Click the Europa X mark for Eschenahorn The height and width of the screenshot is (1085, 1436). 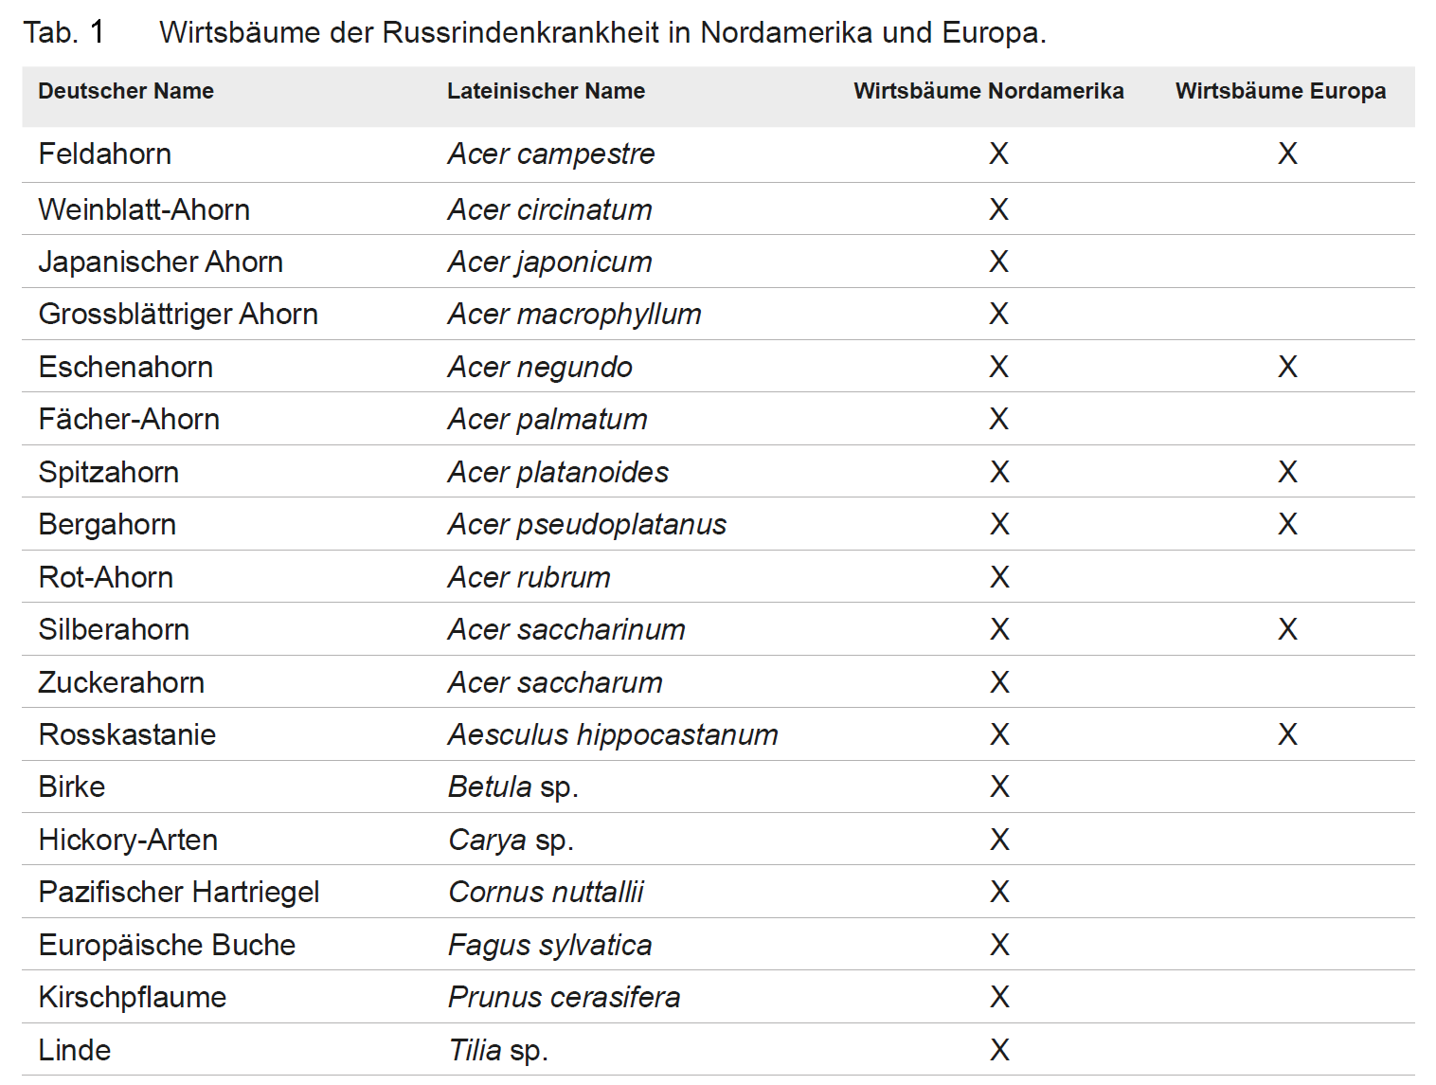point(1287,367)
